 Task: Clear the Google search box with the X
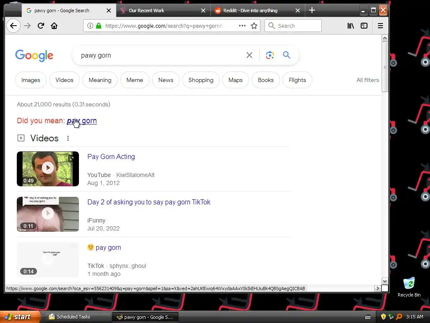(249, 55)
